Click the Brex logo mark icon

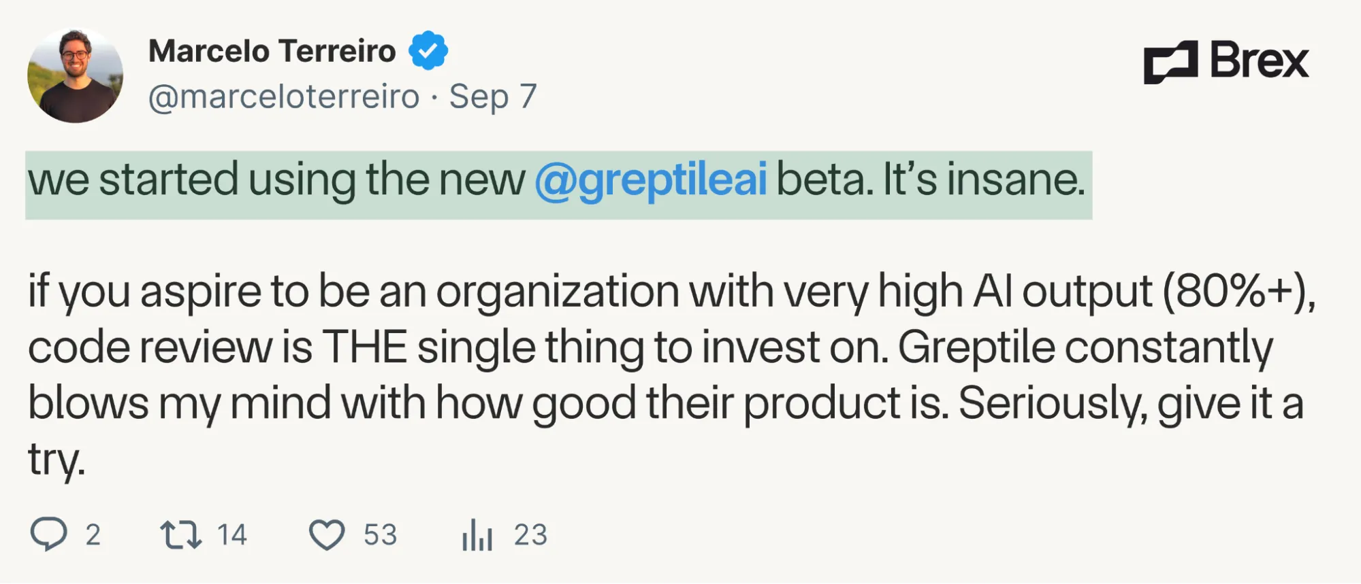(x=1170, y=63)
